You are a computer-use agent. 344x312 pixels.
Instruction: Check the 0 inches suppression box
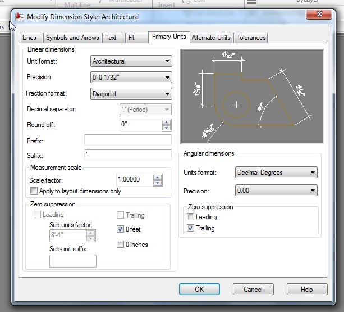[121, 244]
